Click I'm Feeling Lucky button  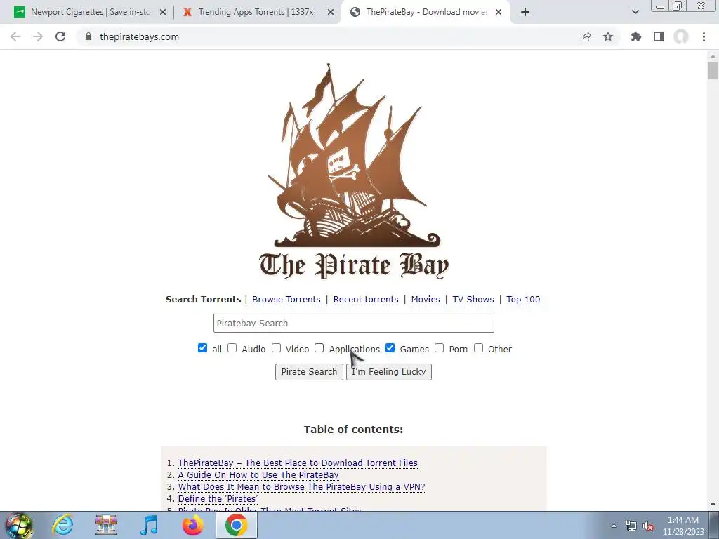coord(389,372)
